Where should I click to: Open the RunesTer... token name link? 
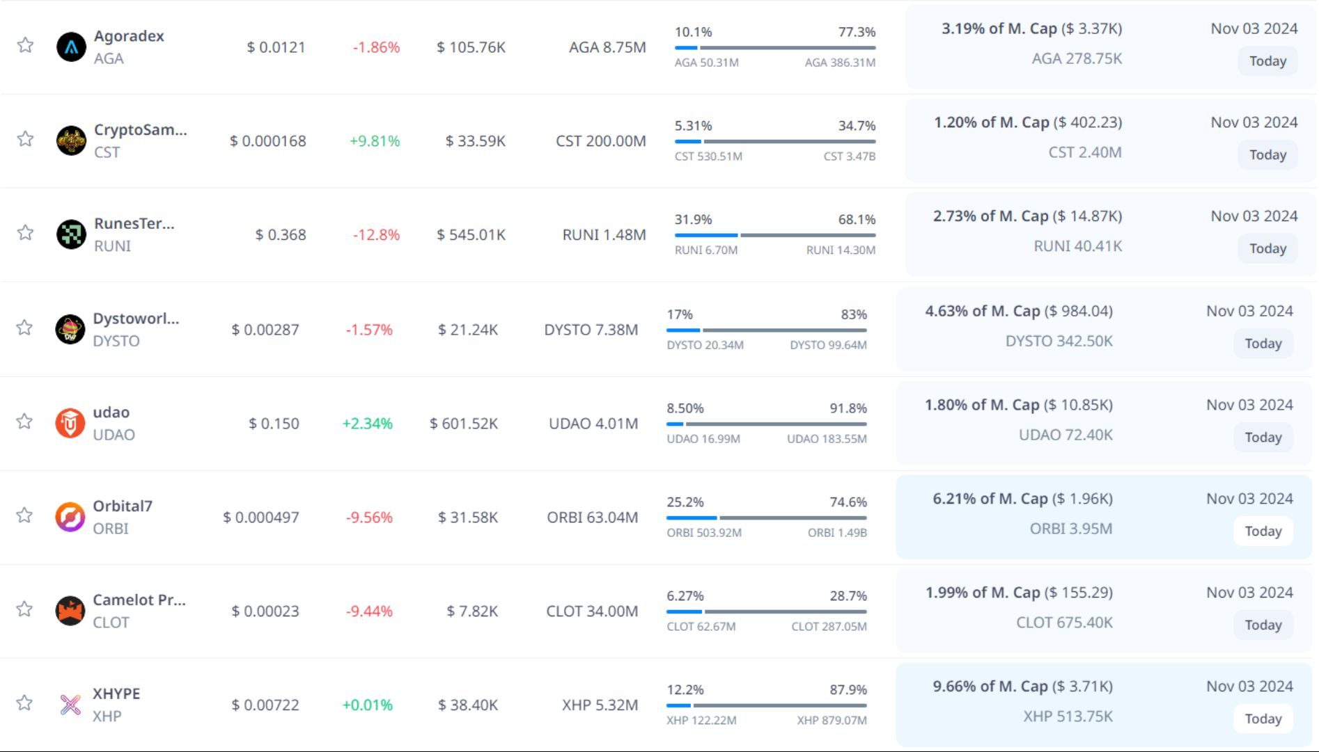(x=134, y=224)
